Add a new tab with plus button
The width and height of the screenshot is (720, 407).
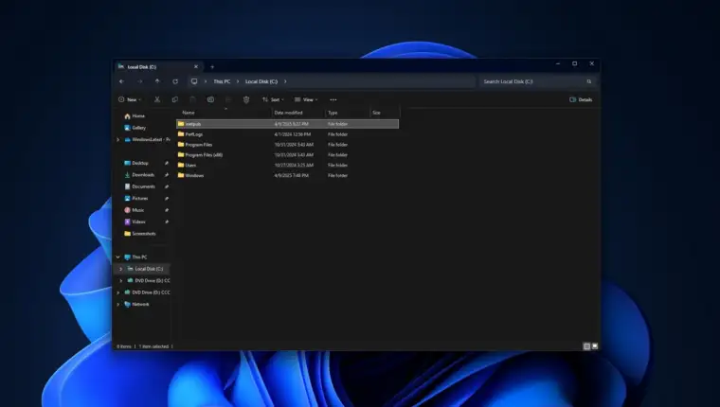[x=212, y=67]
